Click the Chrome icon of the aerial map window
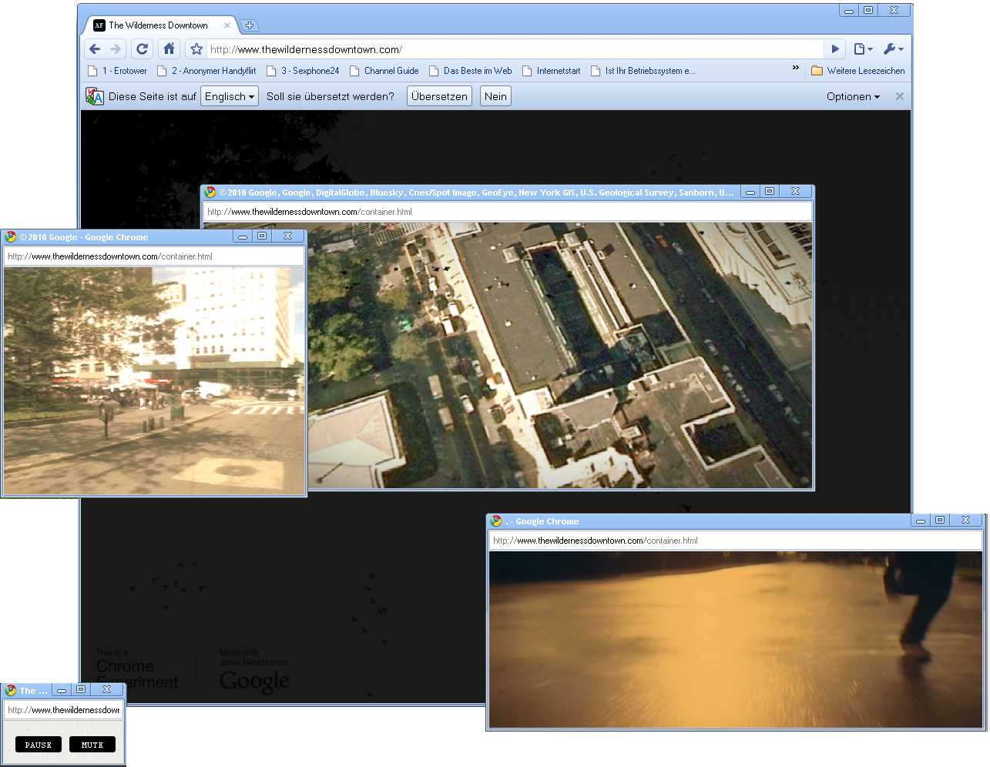The width and height of the screenshot is (990, 767). click(x=210, y=193)
